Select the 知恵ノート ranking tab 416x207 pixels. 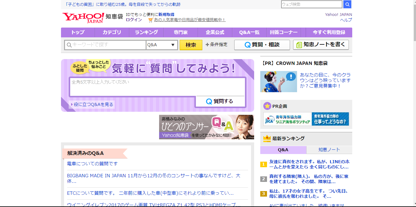329,150
